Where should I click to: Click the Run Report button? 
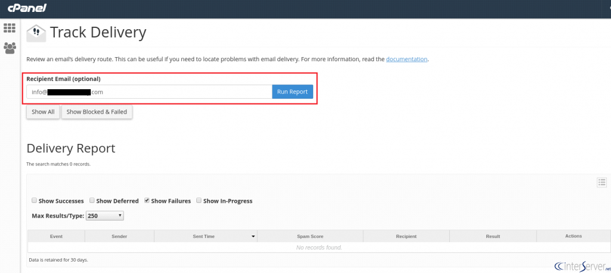click(292, 92)
